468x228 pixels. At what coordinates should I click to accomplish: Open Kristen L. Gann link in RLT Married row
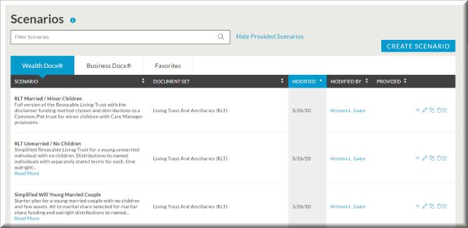(x=348, y=110)
